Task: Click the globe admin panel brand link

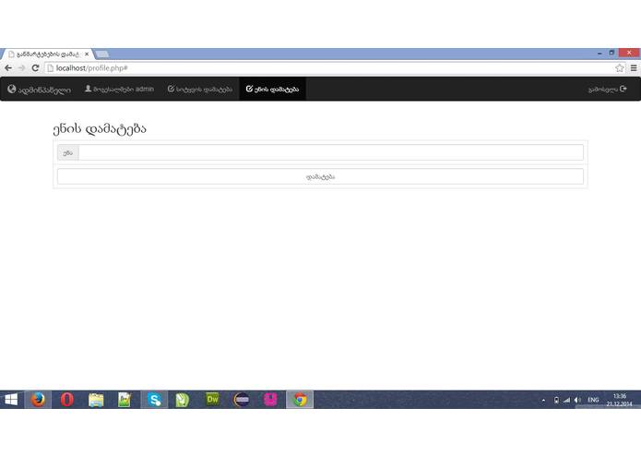Action: point(40,90)
